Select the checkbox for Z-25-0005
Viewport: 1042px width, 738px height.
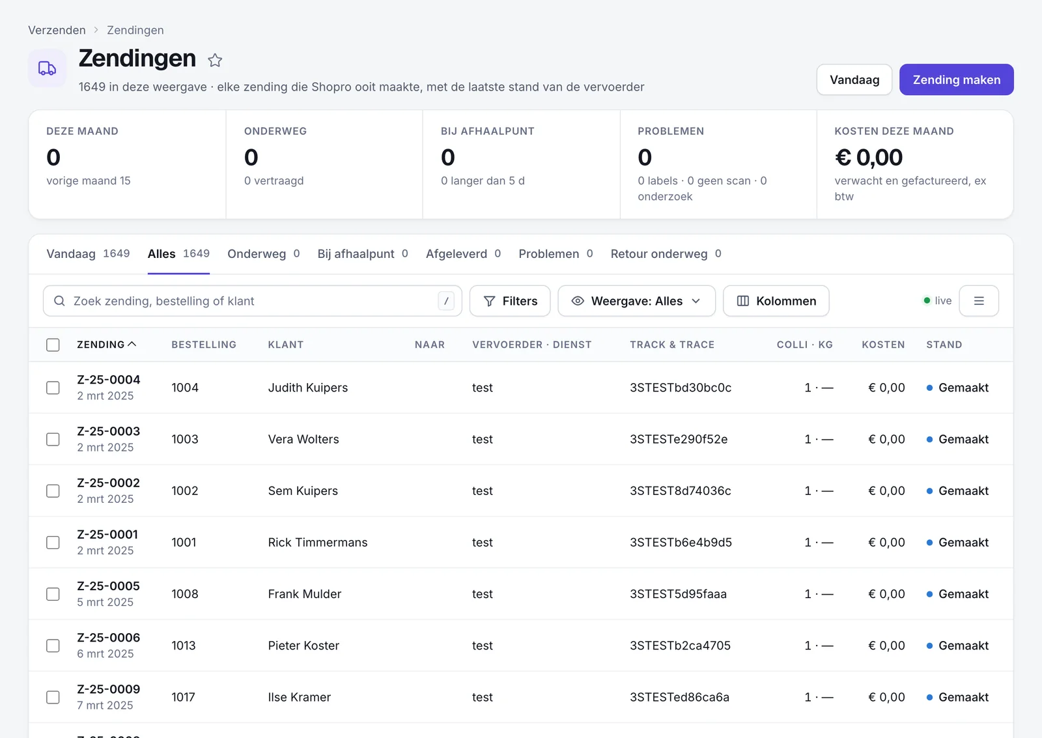click(53, 594)
